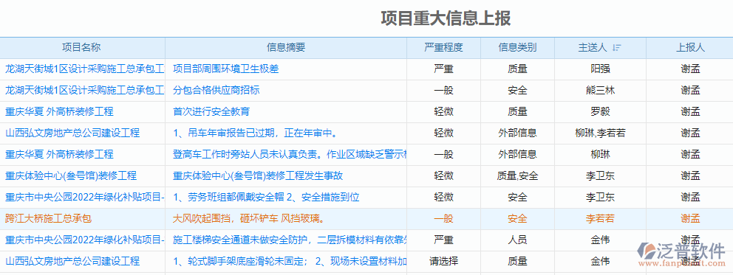Screen dimensions: 733x275
Task: Open link 分包合格供应商招标
Action: click(x=216, y=91)
